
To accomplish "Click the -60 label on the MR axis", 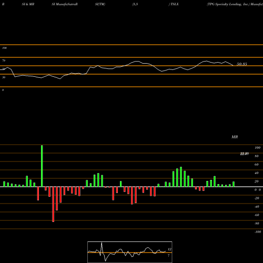I will click(x=257, y=215).
